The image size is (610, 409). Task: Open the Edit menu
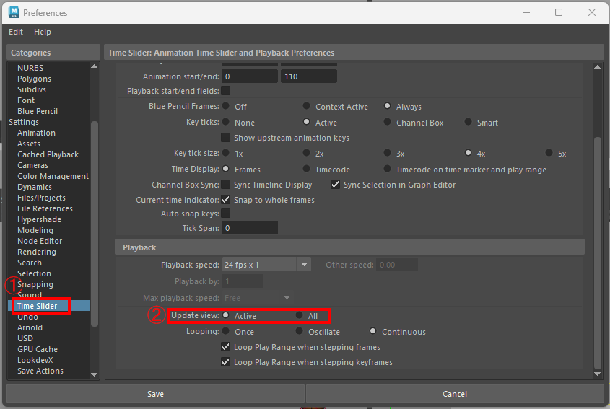[x=16, y=32]
